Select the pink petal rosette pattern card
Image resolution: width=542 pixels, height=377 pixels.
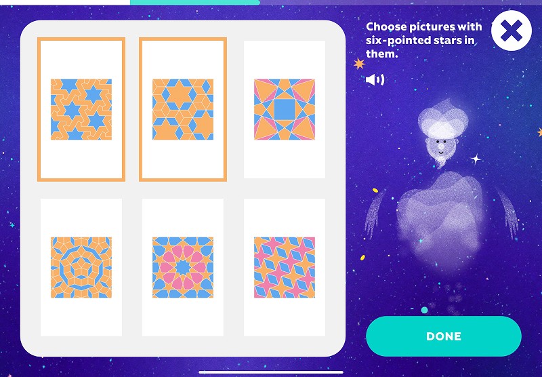[x=183, y=267]
